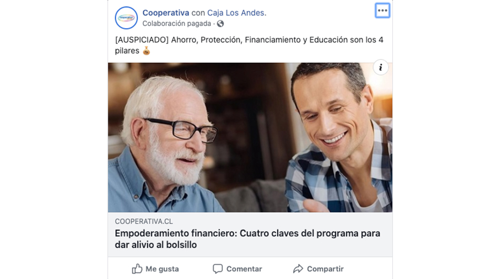Click the Colaboración pagada label
Image resolution: width=496 pixels, height=279 pixels.
176,24
